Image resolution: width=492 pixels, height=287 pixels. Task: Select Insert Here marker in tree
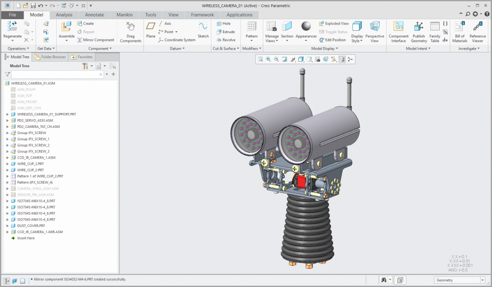coord(26,238)
